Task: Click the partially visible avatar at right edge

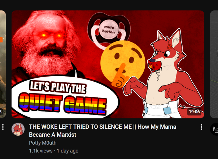Action: pos(214,129)
